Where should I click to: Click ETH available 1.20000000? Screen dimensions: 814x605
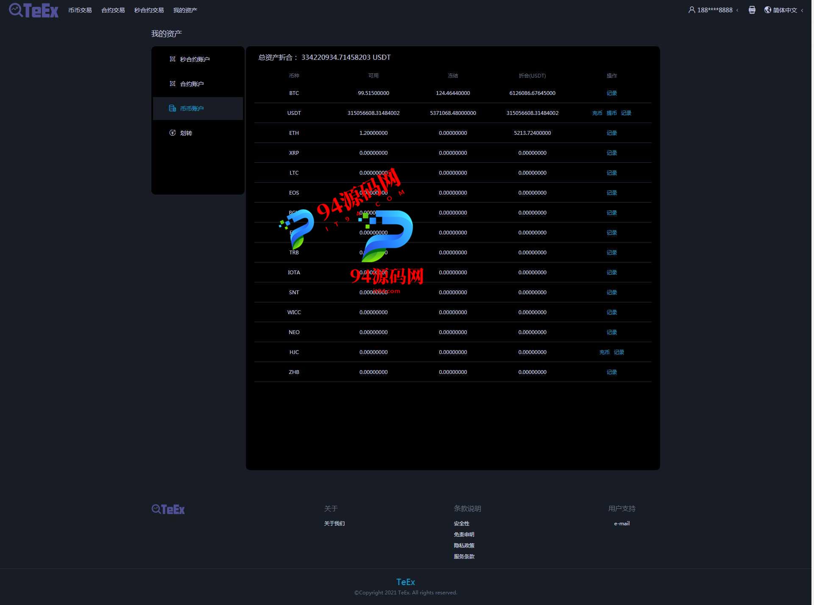click(374, 133)
